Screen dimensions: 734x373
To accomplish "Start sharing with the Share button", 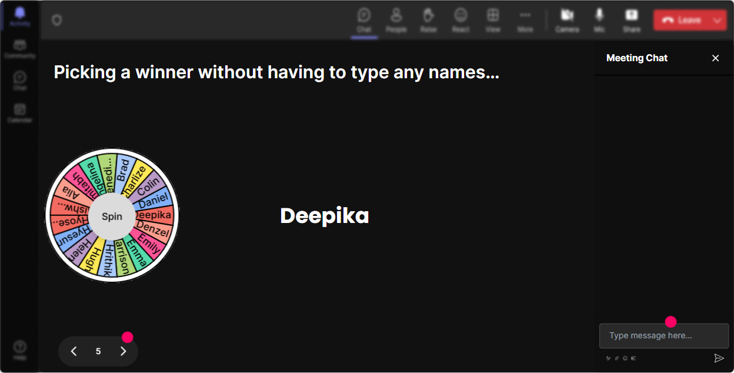I will pyautogui.click(x=632, y=20).
